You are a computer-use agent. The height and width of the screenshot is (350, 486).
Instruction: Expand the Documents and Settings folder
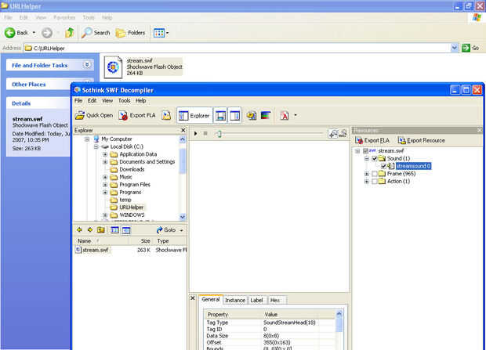(105, 161)
